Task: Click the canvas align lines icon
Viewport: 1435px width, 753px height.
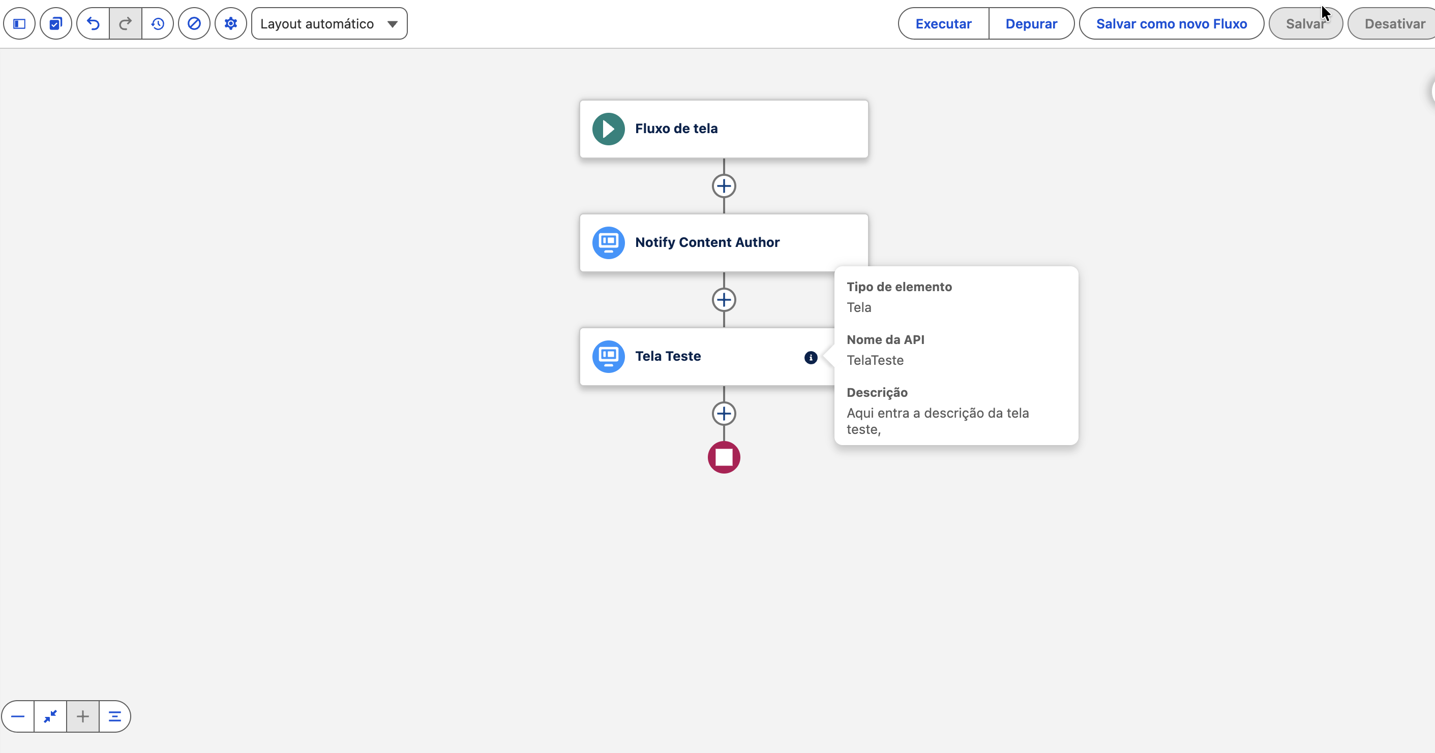Action: click(x=115, y=716)
